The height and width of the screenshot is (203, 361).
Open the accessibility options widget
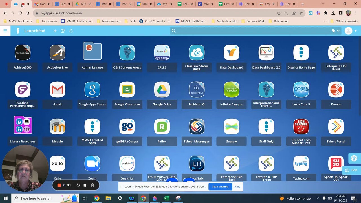click(x=355, y=158)
